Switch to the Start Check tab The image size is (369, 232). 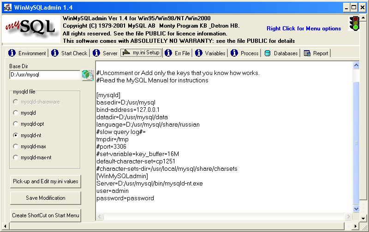(70, 53)
